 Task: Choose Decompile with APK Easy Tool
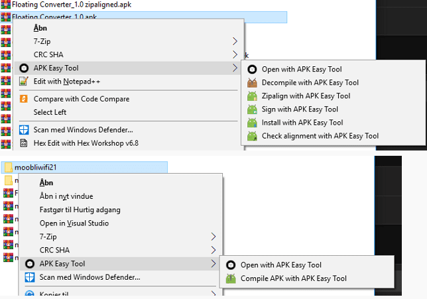coord(334,82)
